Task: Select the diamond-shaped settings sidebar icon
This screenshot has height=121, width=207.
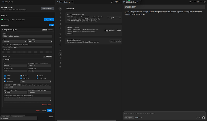Action: point(60,41)
